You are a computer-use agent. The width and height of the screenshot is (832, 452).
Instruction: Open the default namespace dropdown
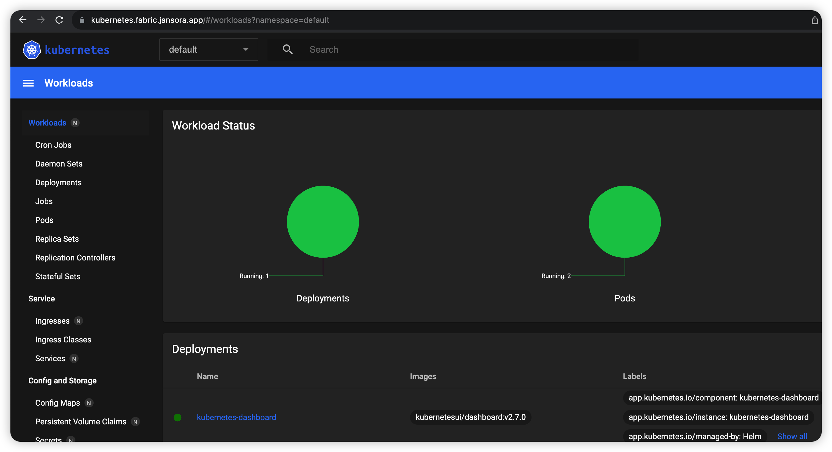click(x=209, y=50)
